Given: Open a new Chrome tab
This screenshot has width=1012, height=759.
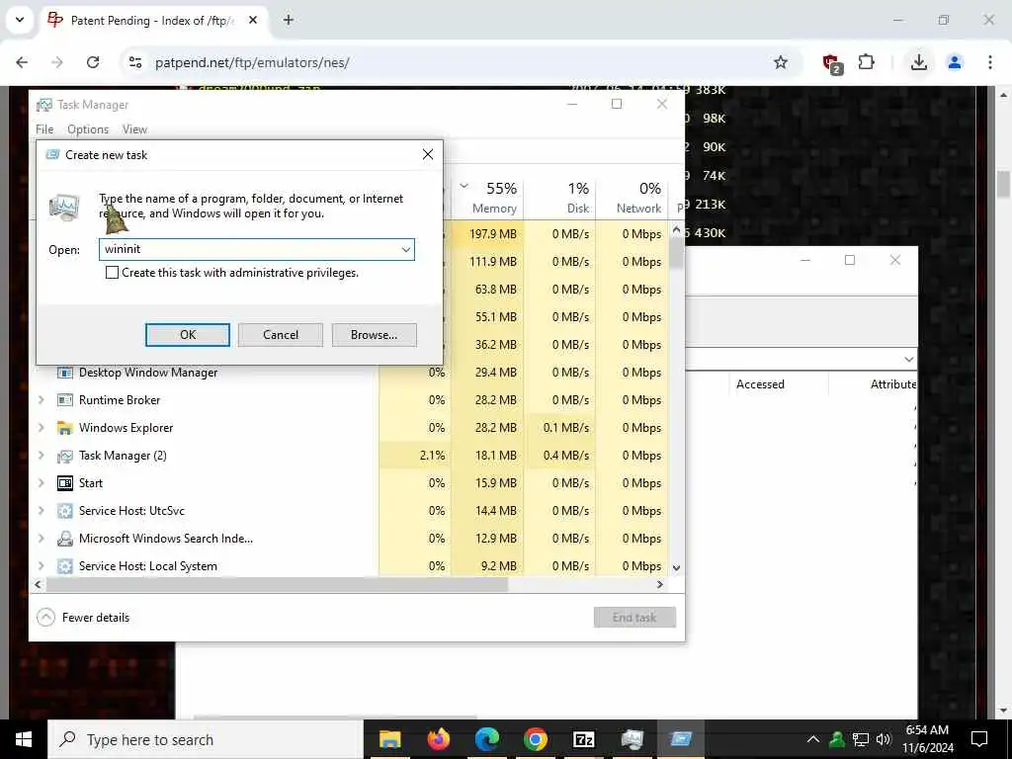Looking at the screenshot, I should [289, 20].
